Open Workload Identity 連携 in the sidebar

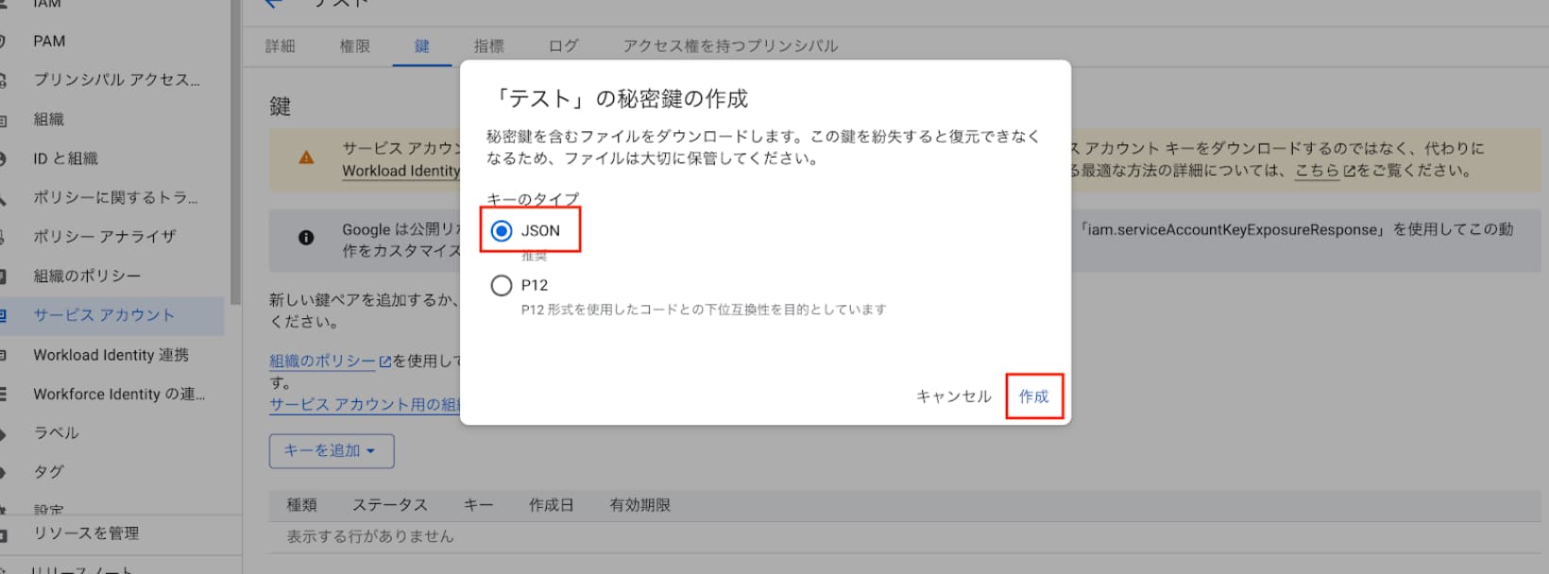pyautogui.click(x=111, y=355)
